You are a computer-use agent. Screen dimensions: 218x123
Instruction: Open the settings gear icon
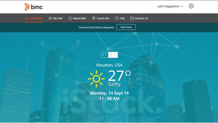[x=191, y=6]
